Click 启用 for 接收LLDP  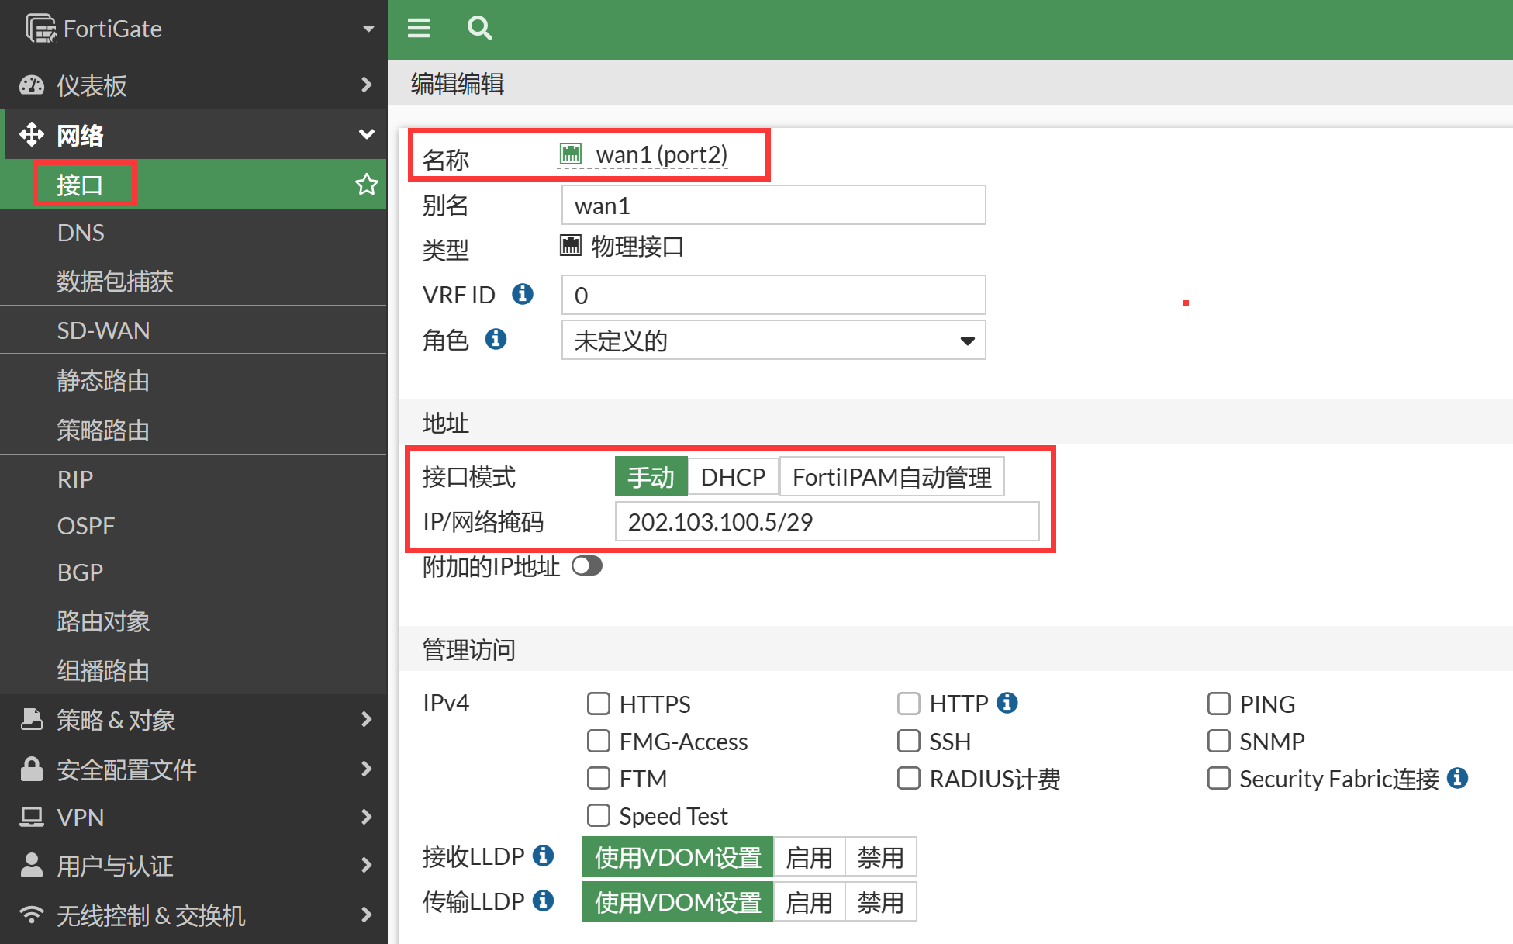point(809,857)
